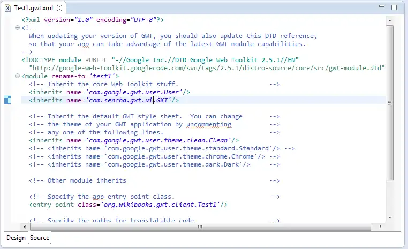Switch to the Source tab
This screenshot has width=408, height=249.
40,238
